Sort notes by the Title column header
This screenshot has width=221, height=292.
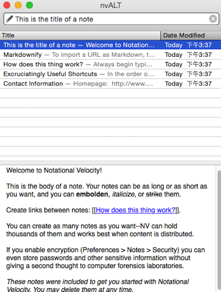(x=80, y=35)
